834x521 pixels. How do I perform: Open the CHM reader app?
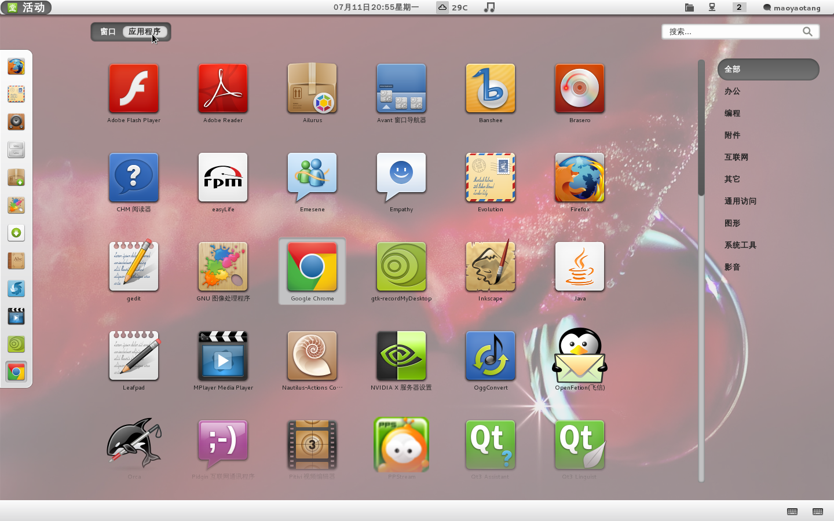(x=134, y=178)
